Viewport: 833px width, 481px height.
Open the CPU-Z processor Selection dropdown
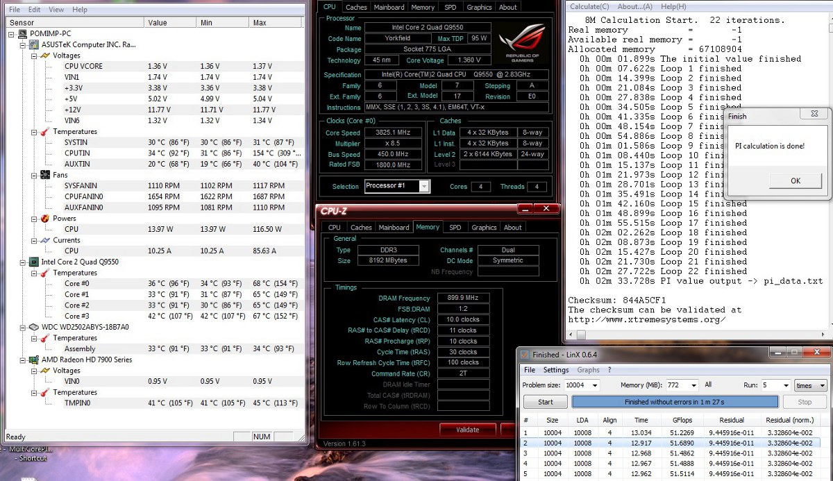(424, 186)
